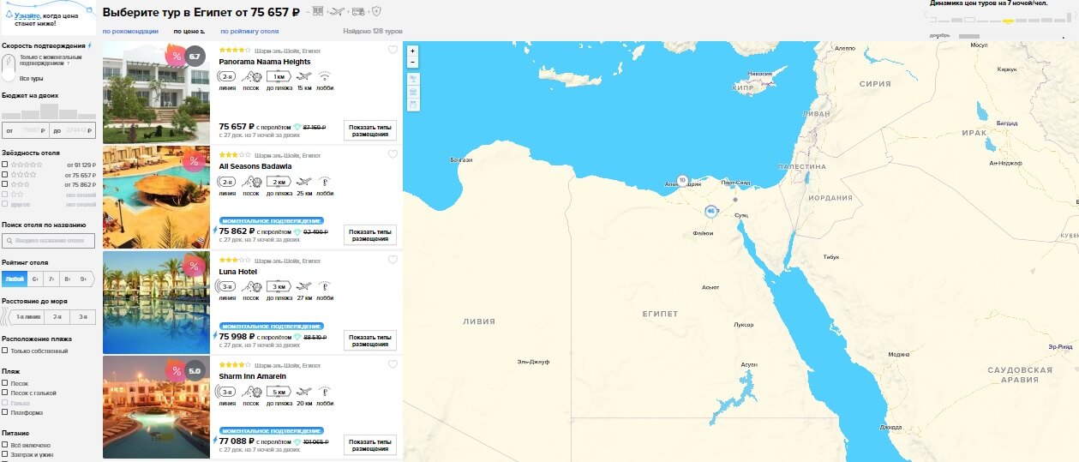The width and height of the screenshot is (1079, 462).
Task: Click discount percent badge on Luna Hotel photo
Action: [194, 266]
